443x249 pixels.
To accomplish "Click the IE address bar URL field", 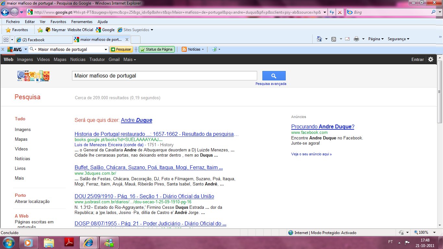I will [177, 12].
